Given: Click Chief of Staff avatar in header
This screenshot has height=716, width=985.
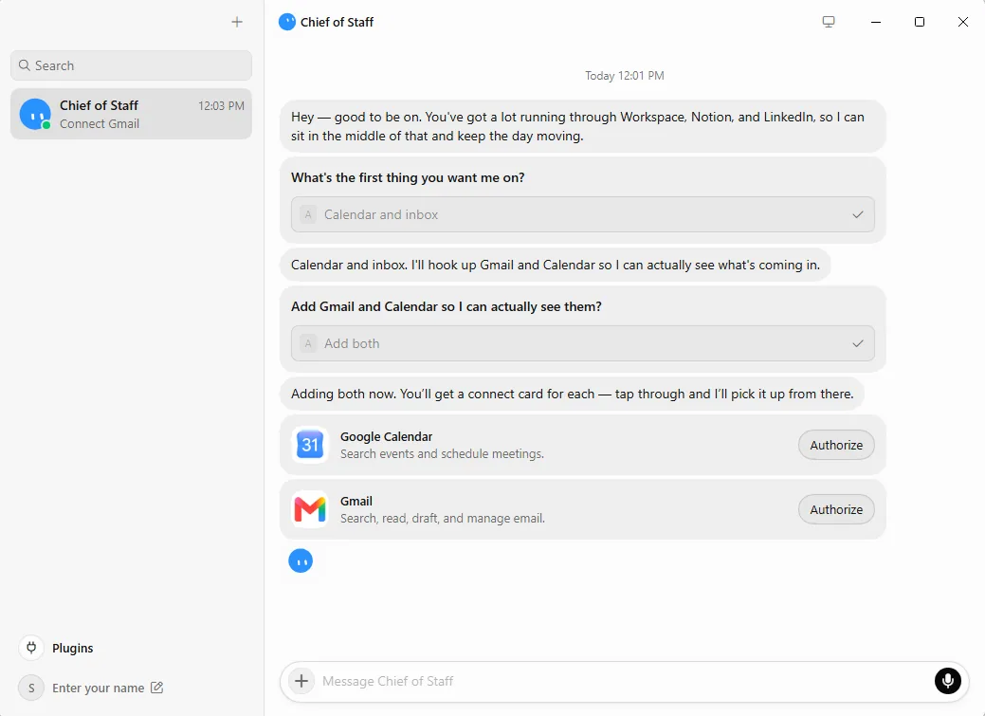Looking at the screenshot, I should tap(287, 22).
